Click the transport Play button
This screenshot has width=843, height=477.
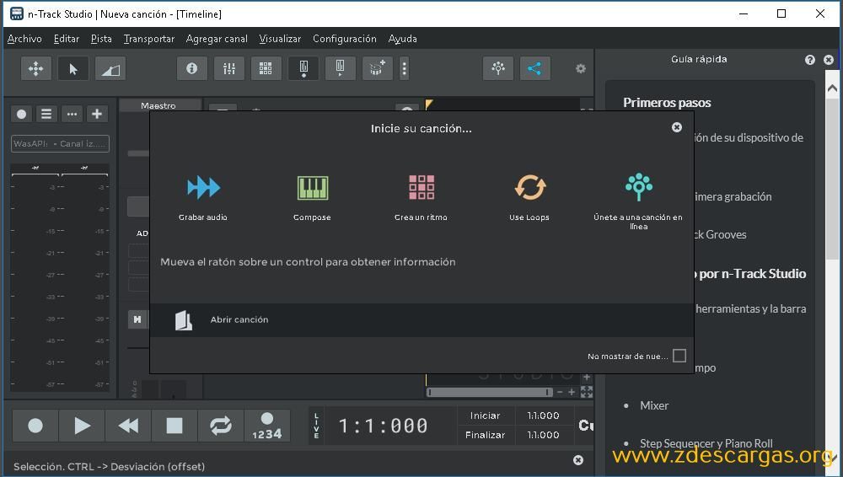click(82, 426)
